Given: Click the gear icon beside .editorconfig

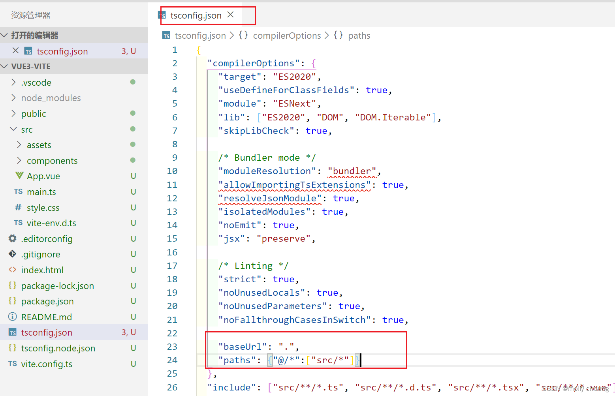Looking at the screenshot, I should coord(13,238).
